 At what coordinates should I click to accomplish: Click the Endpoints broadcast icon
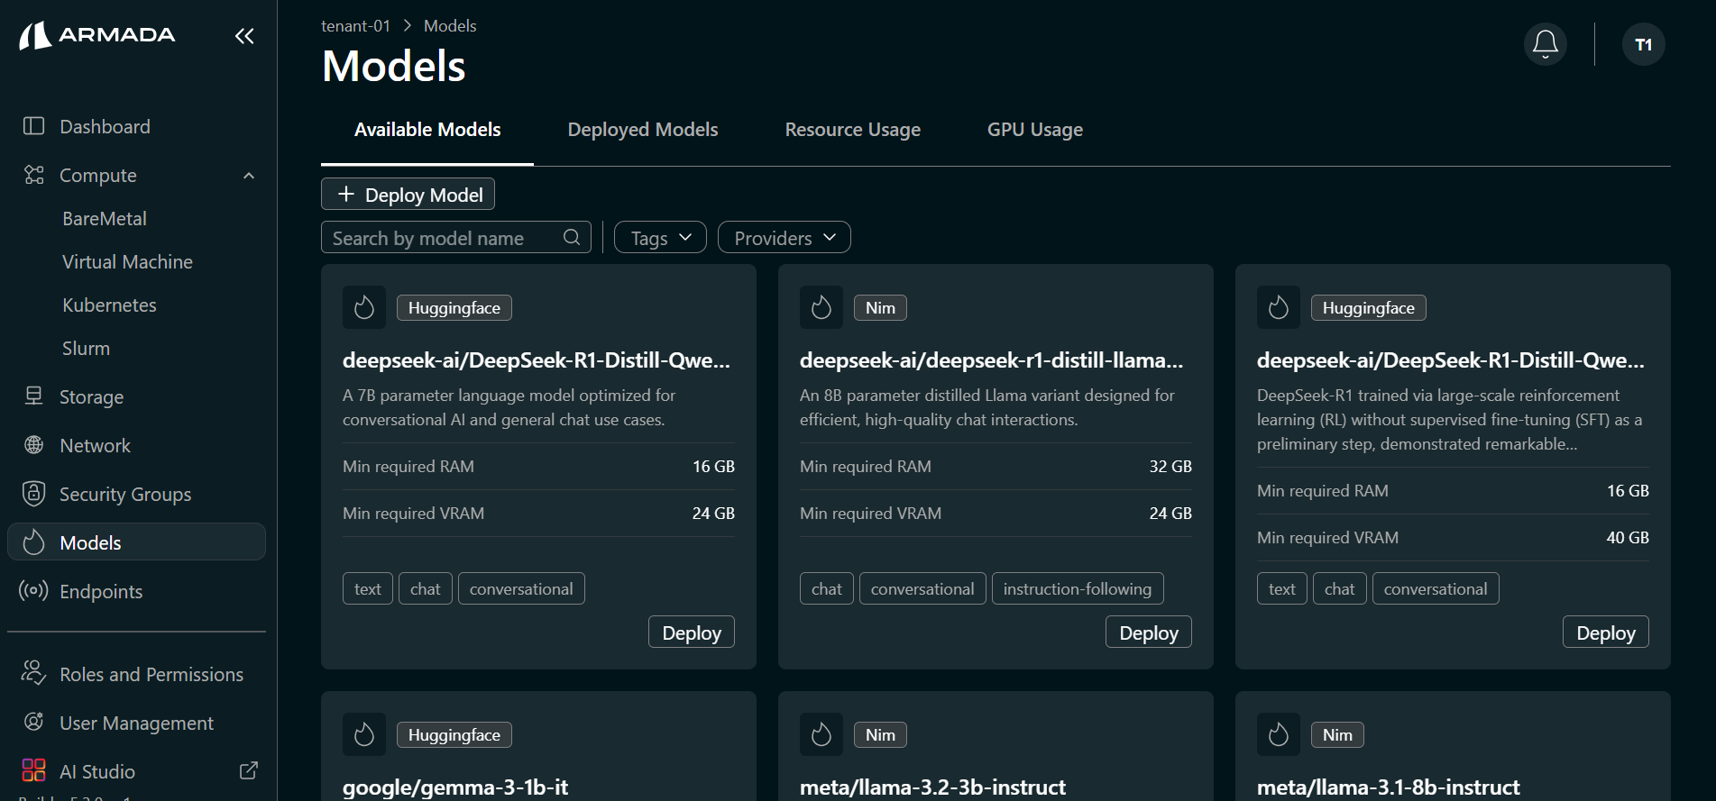[33, 591]
